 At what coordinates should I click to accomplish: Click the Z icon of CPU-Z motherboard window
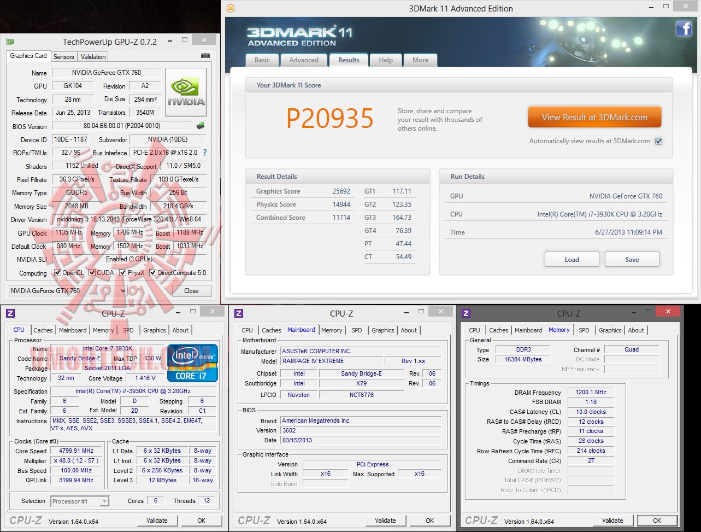coord(238,313)
